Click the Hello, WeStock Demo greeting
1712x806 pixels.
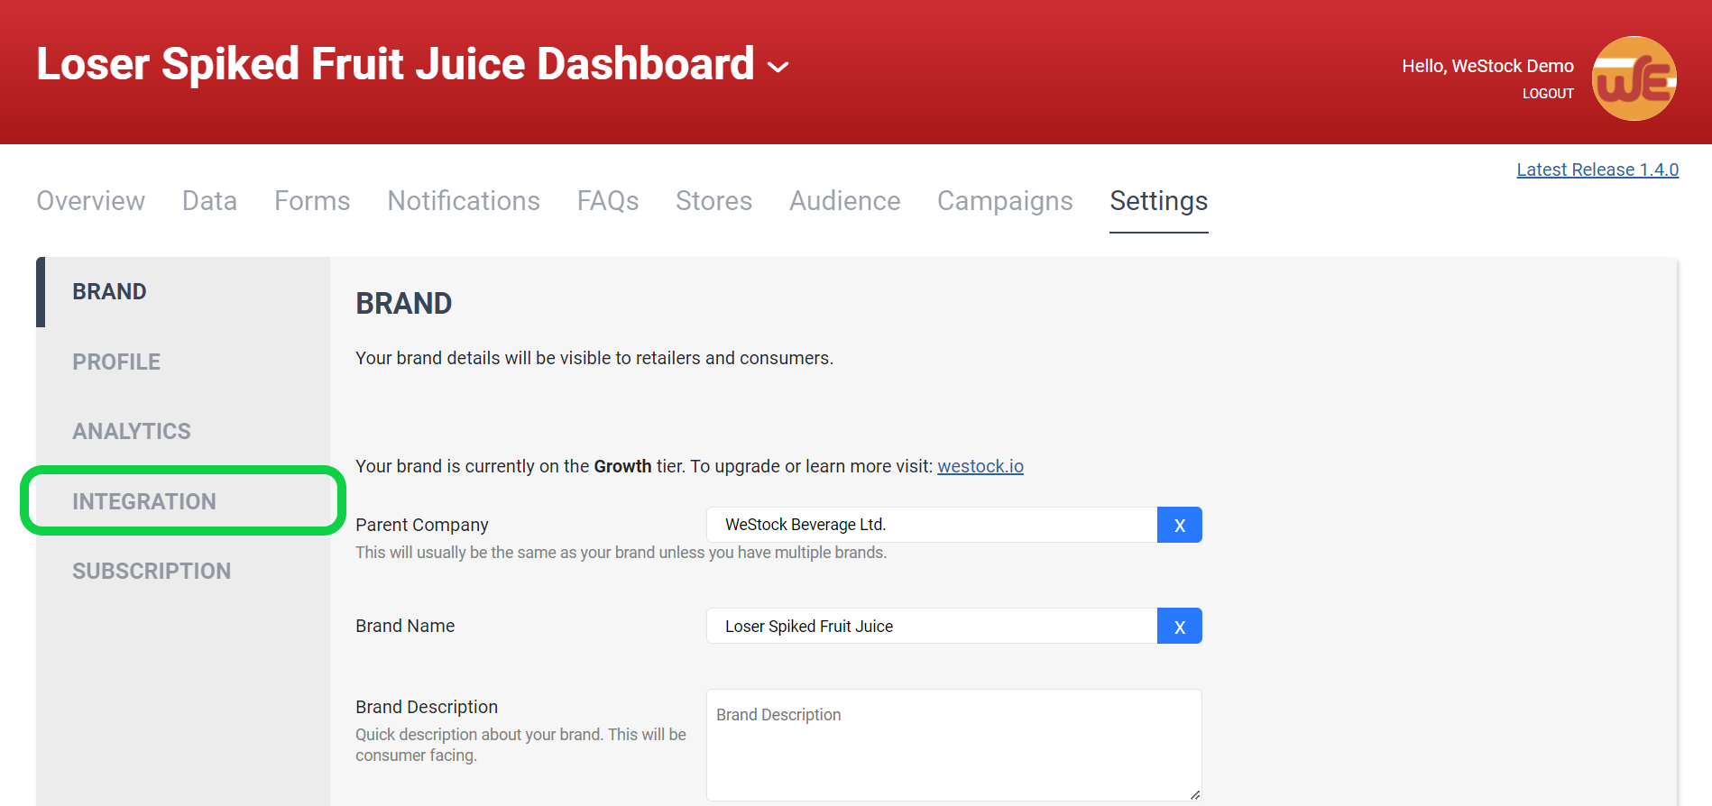tap(1487, 66)
